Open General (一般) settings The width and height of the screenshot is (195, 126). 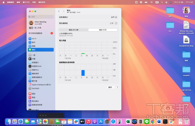pos(41,55)
